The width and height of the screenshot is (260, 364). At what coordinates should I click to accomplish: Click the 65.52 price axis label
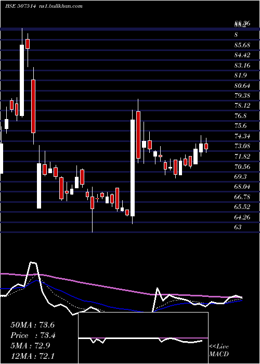(x=242, y=207)
